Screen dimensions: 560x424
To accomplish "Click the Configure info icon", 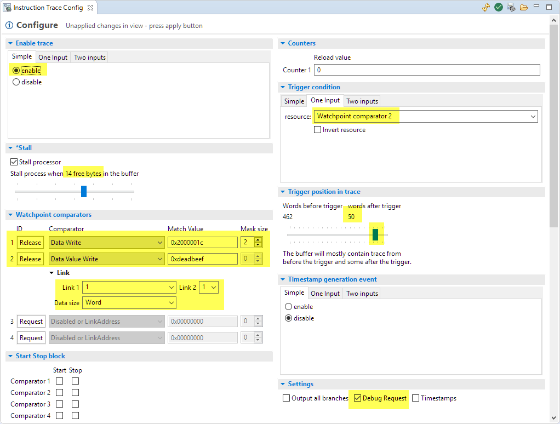I will pos(9,25).
